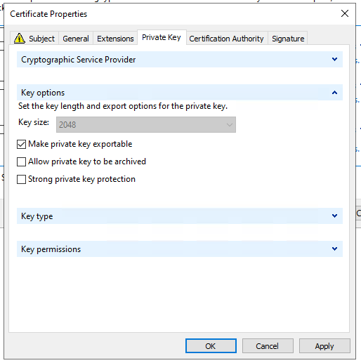
Task: Switch to the General tab
Action: 76,39
